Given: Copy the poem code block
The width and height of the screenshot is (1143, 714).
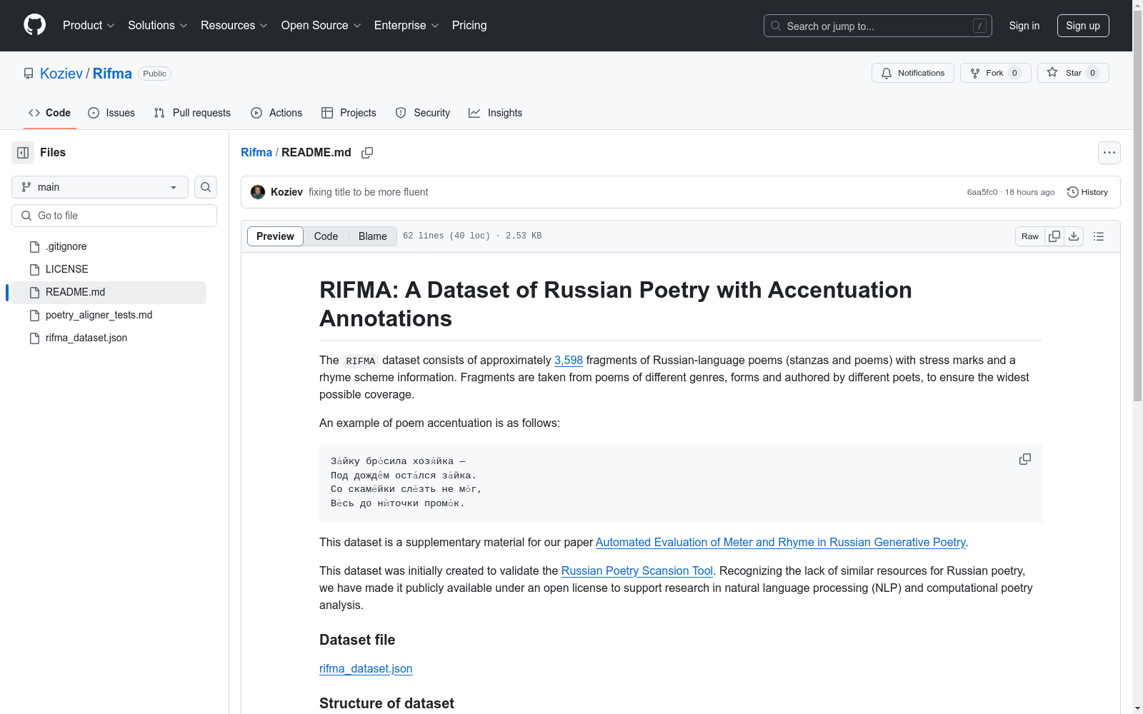Looking at the screenshot, I should coord(1025,459).
